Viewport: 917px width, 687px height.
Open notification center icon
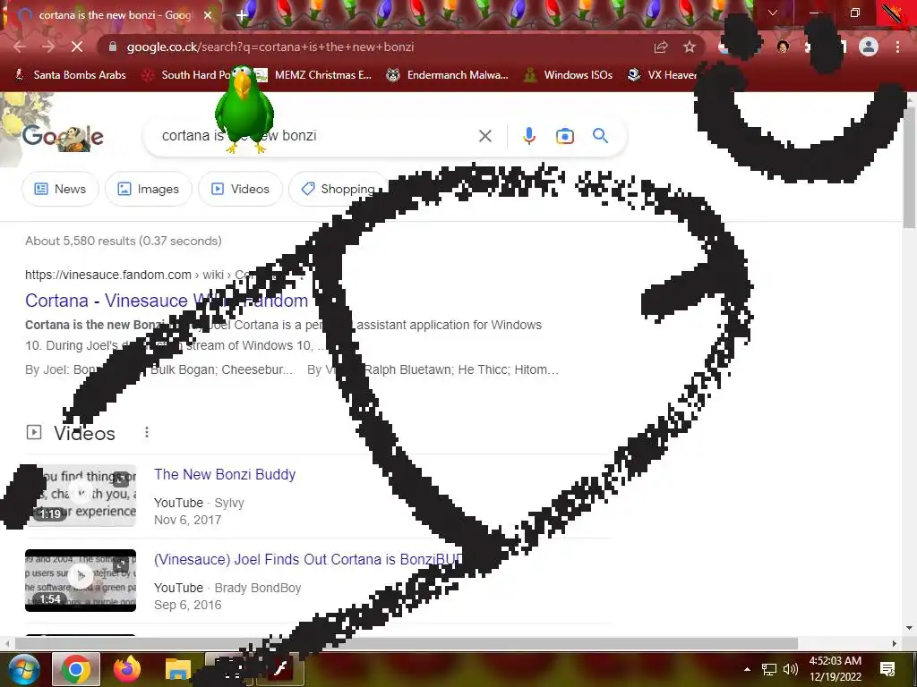887,669
